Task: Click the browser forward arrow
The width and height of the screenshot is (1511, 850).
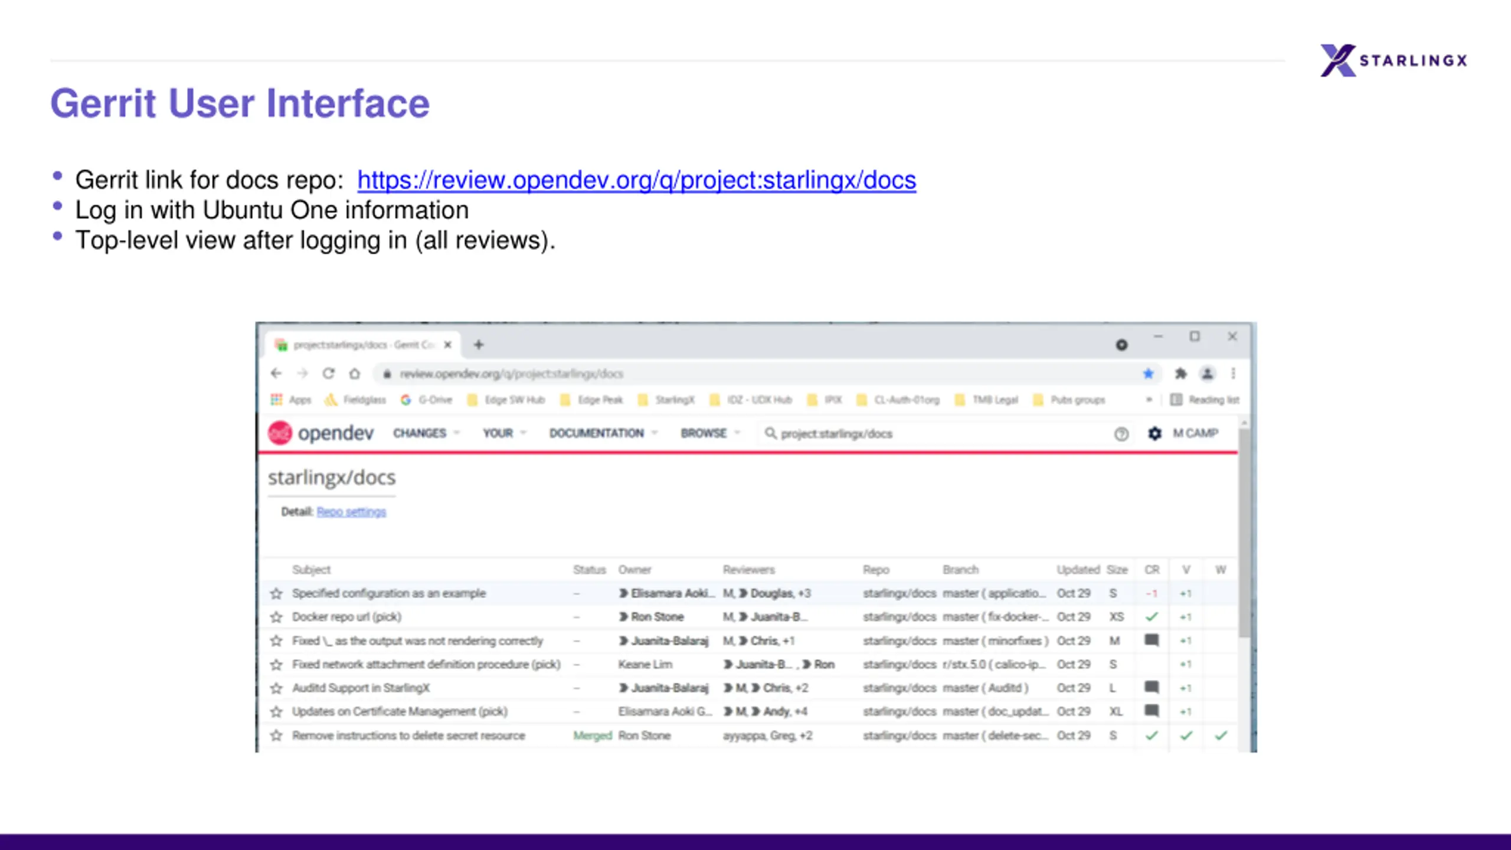Action: click(x=302, y=374)
